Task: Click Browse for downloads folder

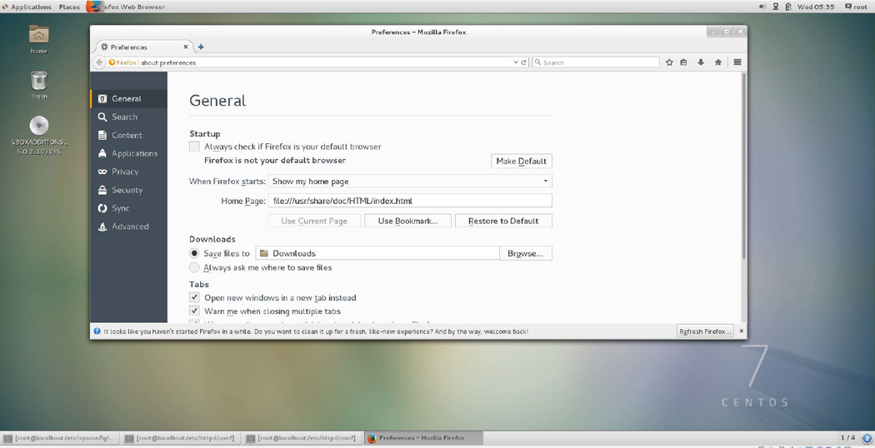Action: click(525, 253)
